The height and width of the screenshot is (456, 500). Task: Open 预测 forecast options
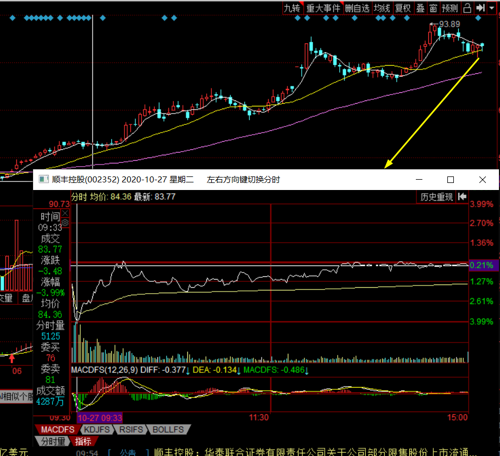[450, 8]
